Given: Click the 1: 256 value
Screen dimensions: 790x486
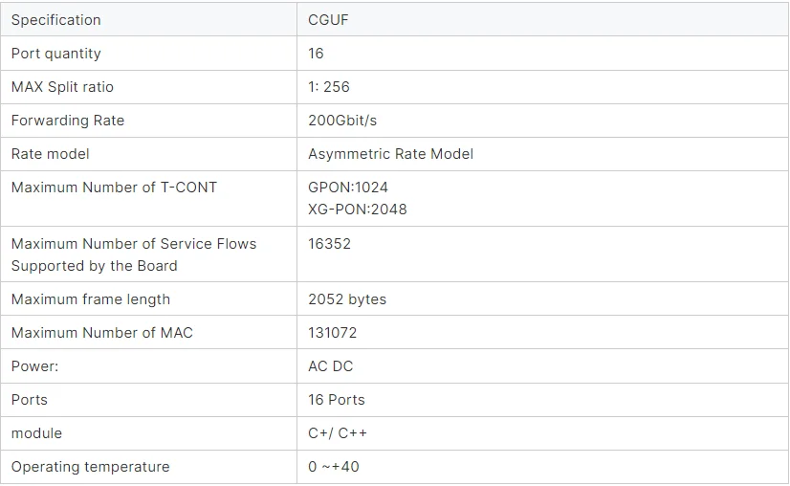Looking at the screenshot, I should (328, 87).
